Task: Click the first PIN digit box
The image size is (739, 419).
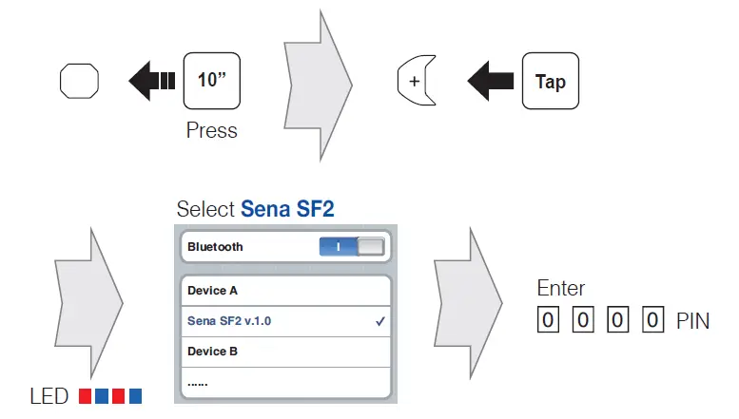Action: pyautogui.click(x=547, y=320)
